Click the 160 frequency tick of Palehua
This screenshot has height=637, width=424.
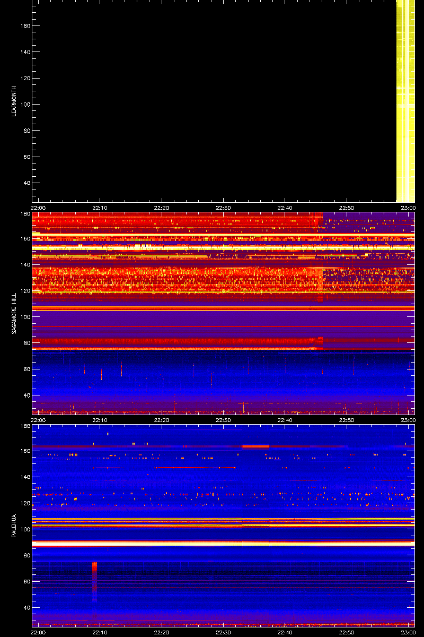click(25, 450)
